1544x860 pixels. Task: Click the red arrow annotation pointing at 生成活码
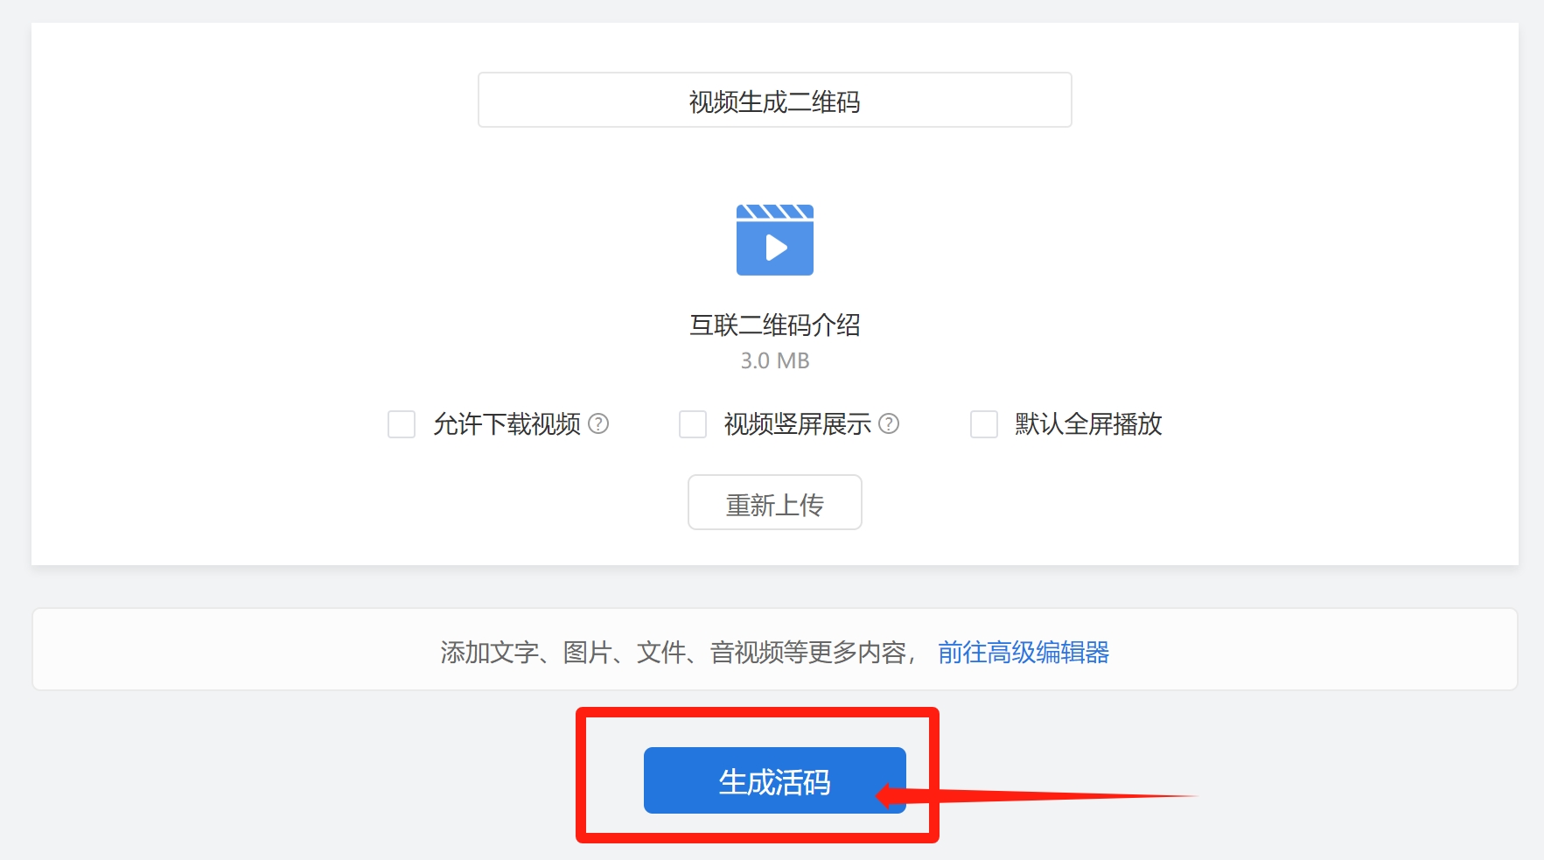(1037, 796)
